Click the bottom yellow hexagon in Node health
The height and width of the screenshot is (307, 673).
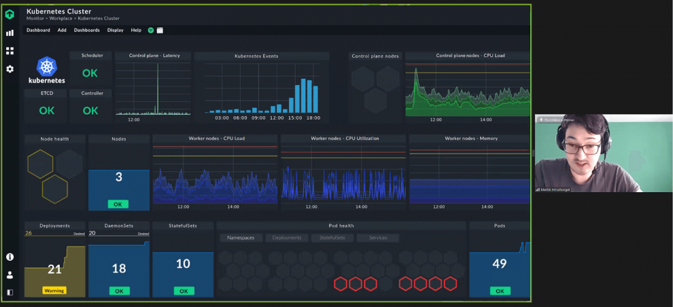[55, 189]
